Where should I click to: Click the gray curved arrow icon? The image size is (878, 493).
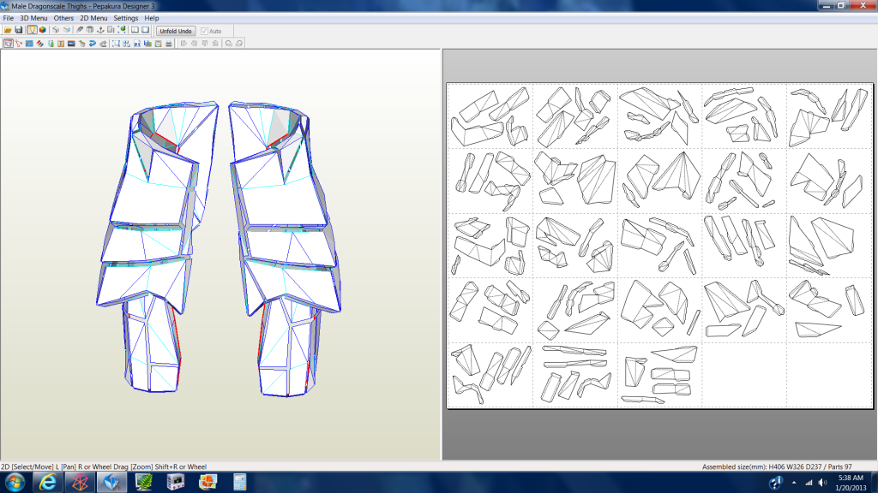coord(103,44)
